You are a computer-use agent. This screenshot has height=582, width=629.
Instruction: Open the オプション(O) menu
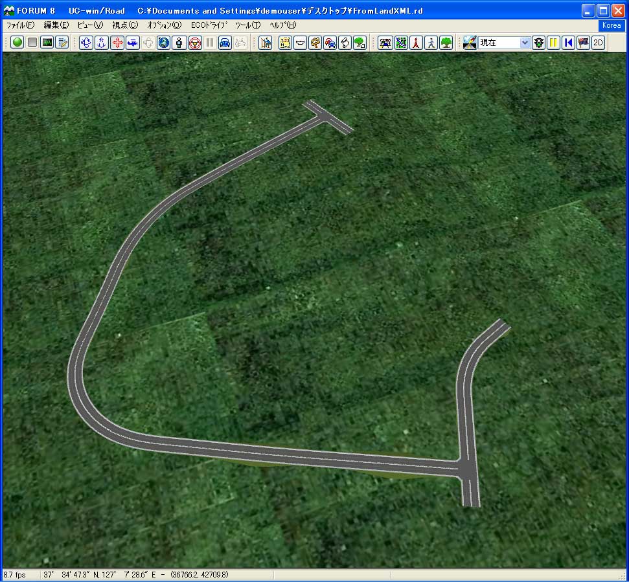click(165, 25)
